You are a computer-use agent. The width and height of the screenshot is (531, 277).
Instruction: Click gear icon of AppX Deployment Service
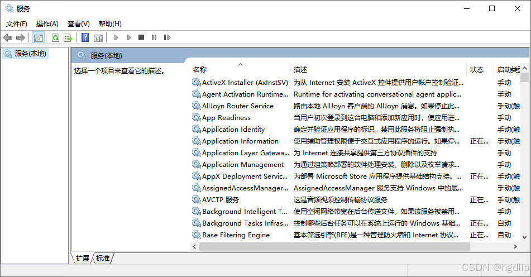coord(197,176)
